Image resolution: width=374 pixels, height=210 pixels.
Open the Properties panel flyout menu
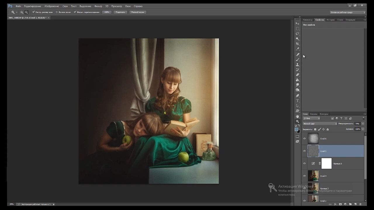(365, 20)
